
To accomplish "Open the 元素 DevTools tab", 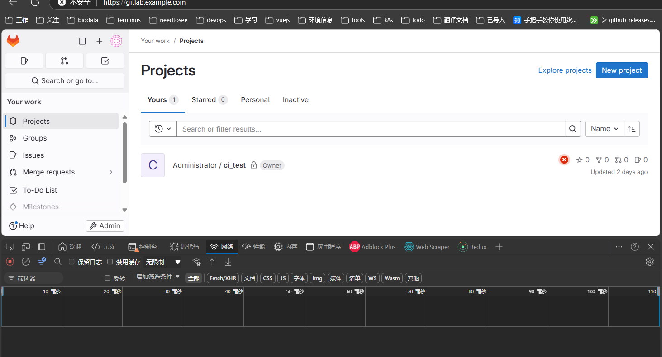I will coord(103,247).
